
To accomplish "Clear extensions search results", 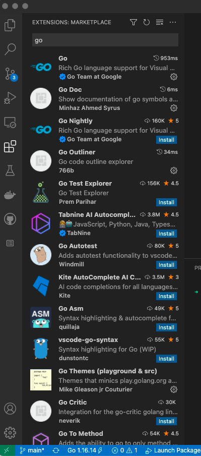I will [x=160, y=22].
